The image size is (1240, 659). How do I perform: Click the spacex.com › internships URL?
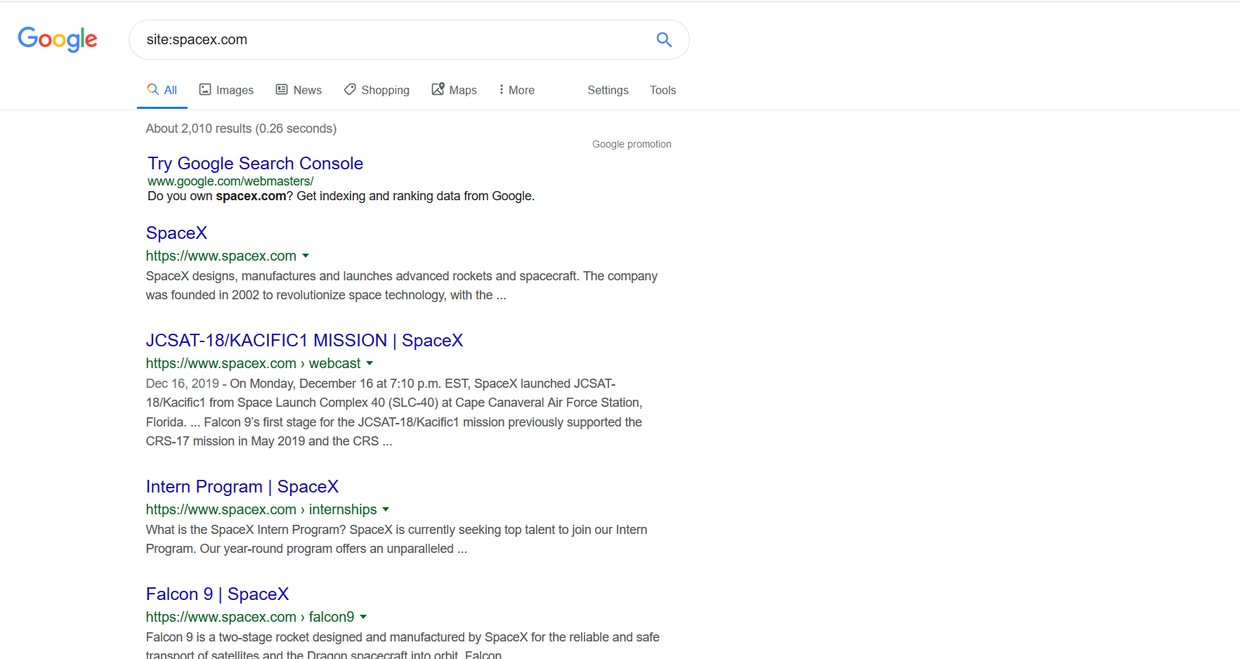click(261, 509)
